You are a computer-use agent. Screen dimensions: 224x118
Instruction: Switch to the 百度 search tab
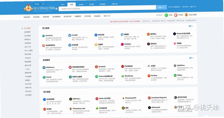point(72,4)
